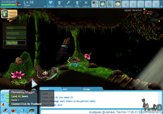
Task: Select empty hotbar slot 7
Action: point(141,4)
